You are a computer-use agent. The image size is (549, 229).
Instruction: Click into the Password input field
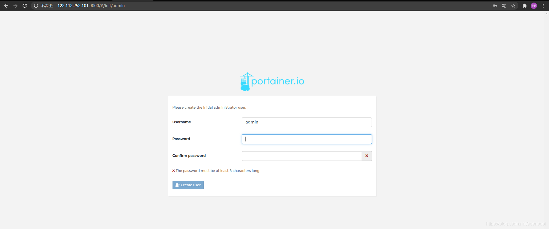pos(307,139)
